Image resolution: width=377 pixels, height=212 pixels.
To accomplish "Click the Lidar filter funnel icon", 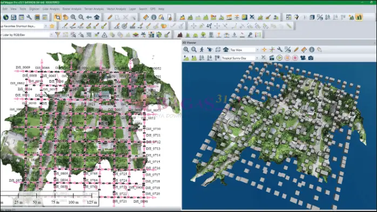I will (x=58, y=35).
